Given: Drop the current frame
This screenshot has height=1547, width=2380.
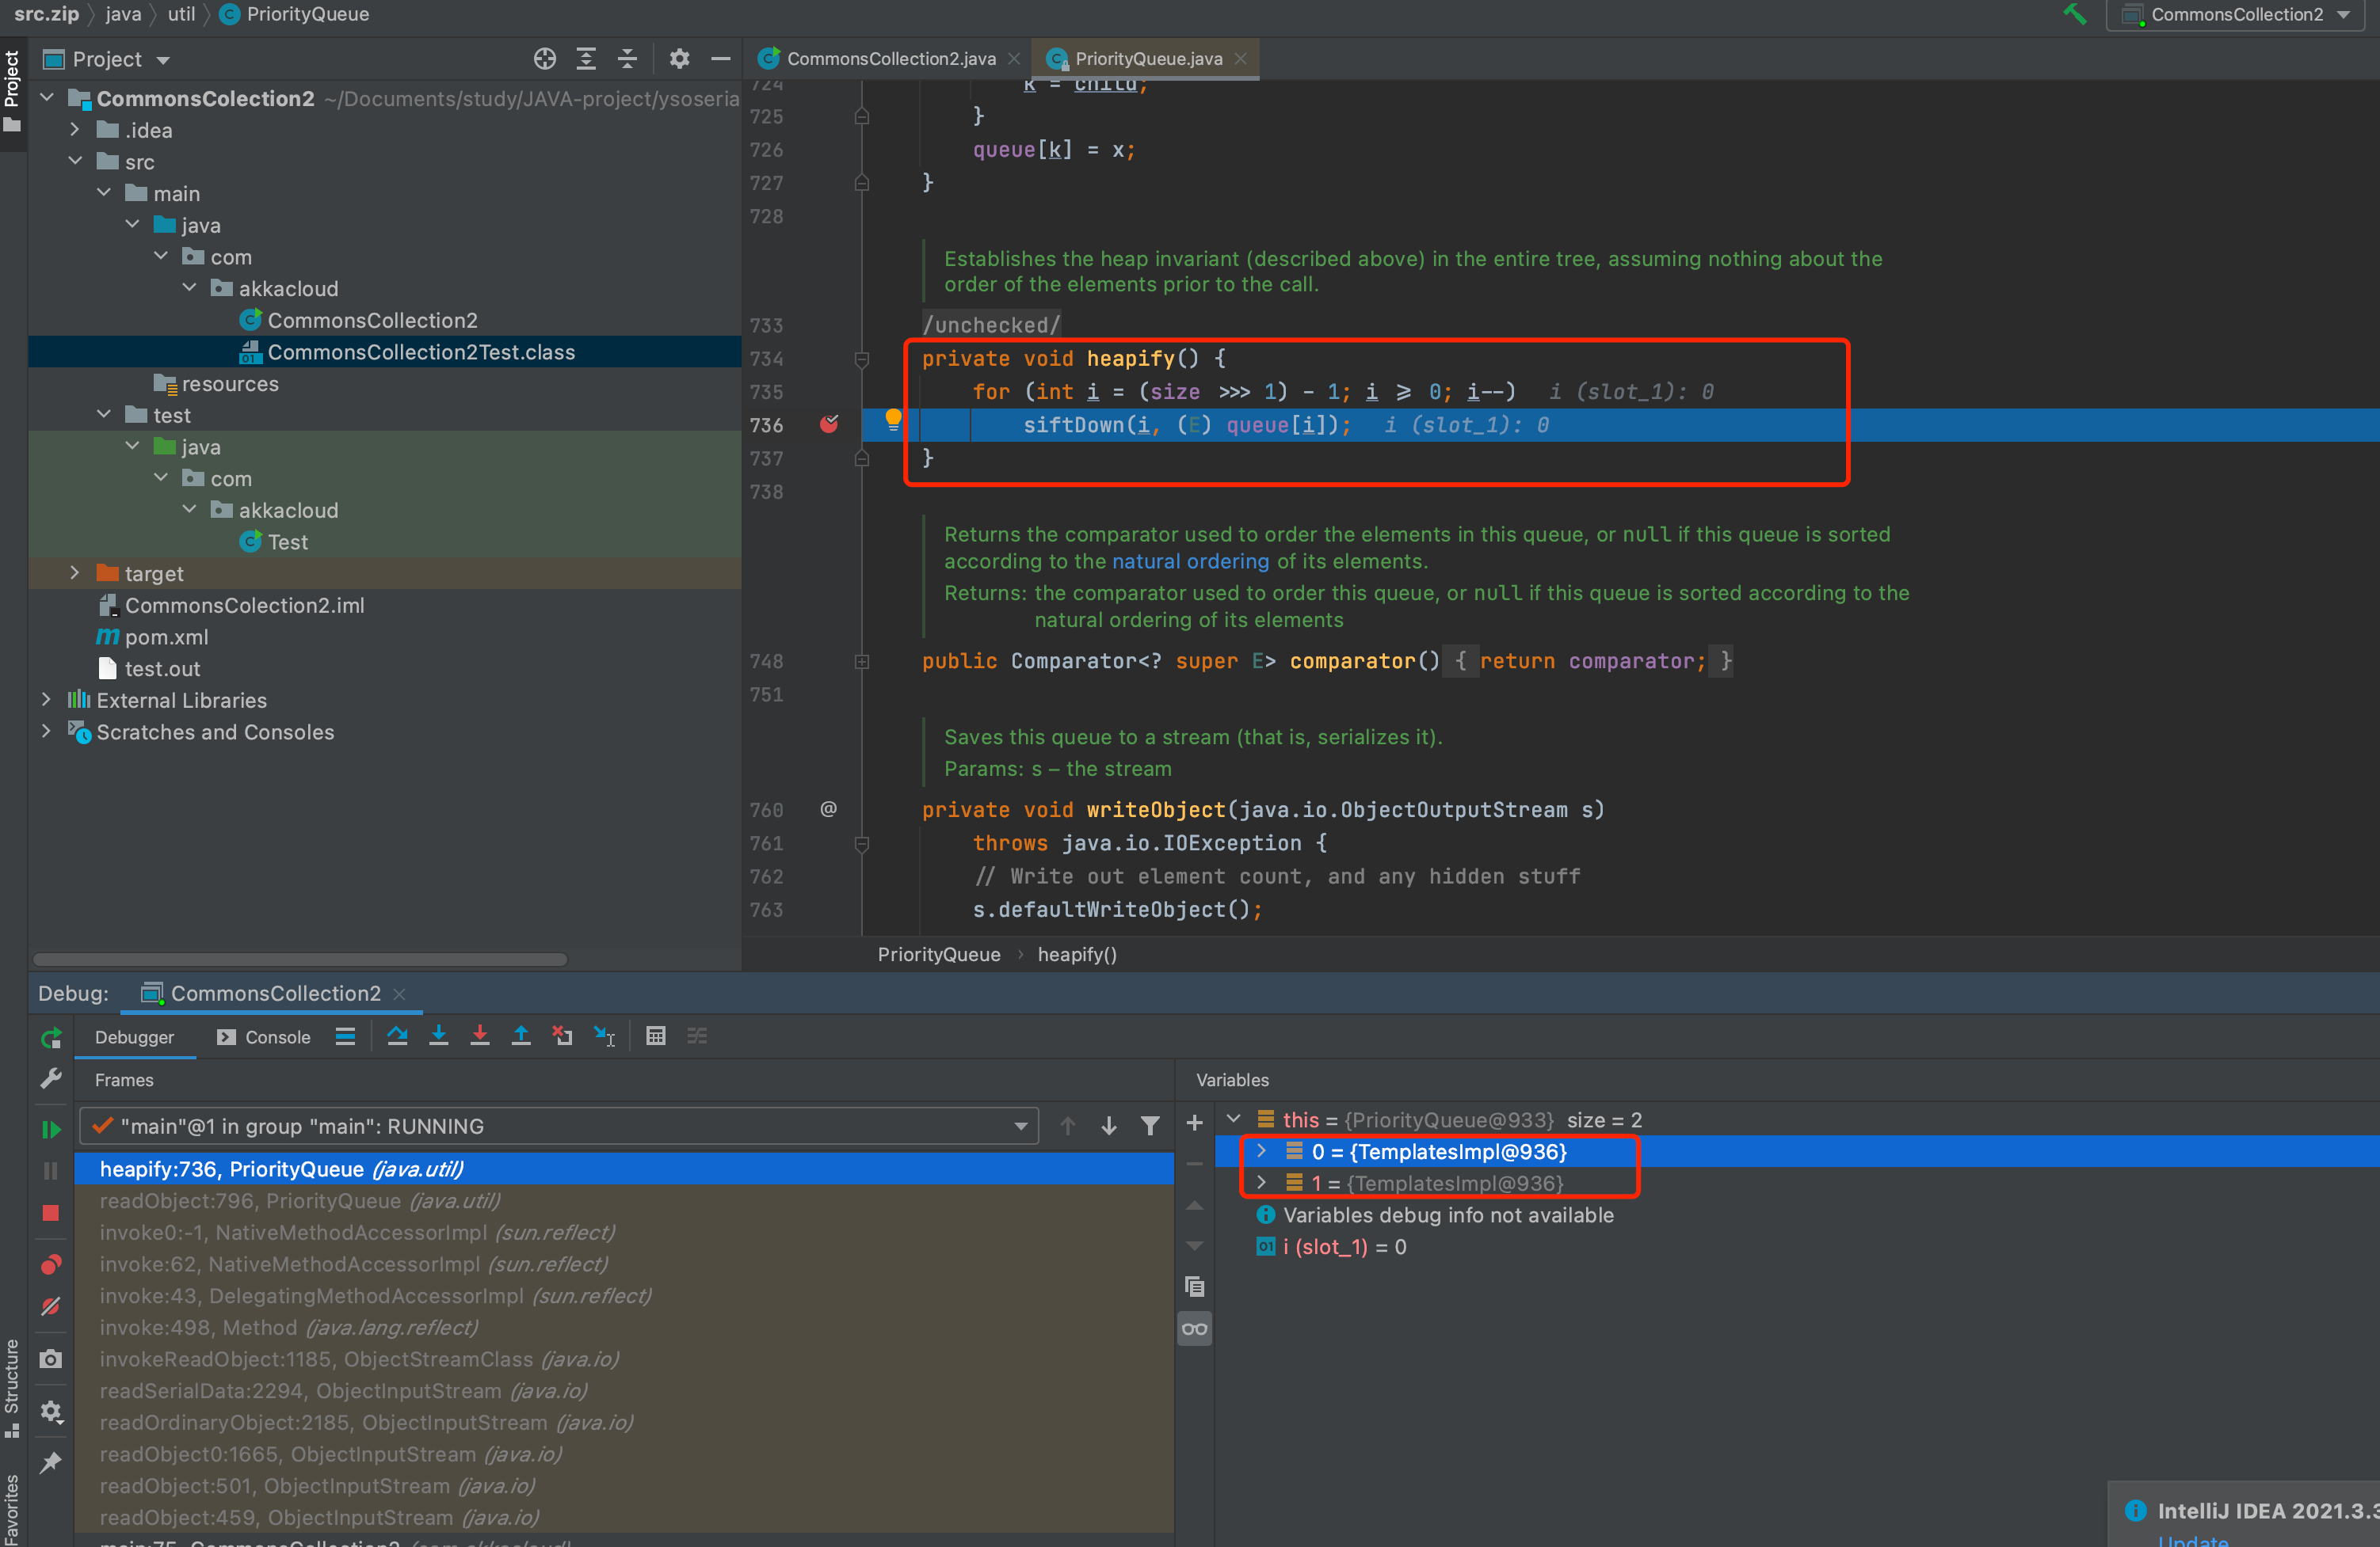Looking at the screenshot, I should 563,1036.
